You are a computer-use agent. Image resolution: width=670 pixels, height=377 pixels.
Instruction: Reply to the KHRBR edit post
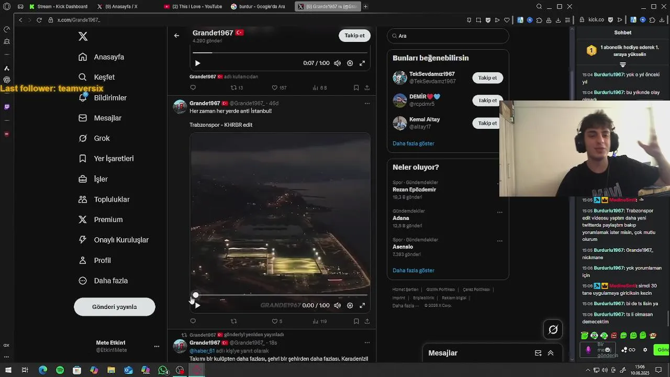pyautogui.click(x=193, y=321)
